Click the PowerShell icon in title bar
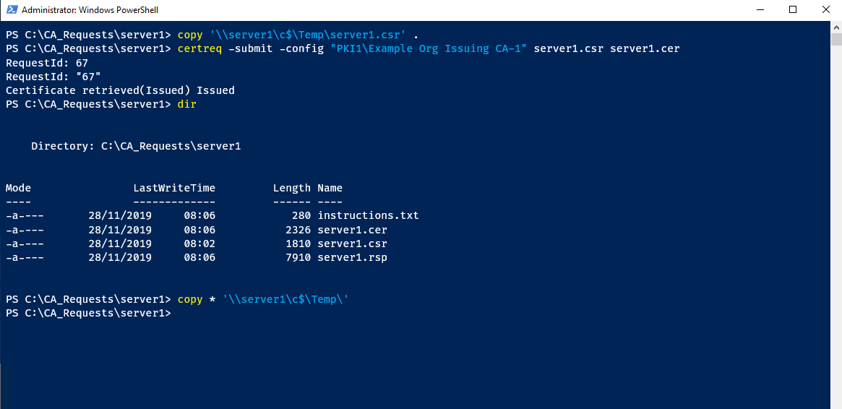 click(9, 10)
